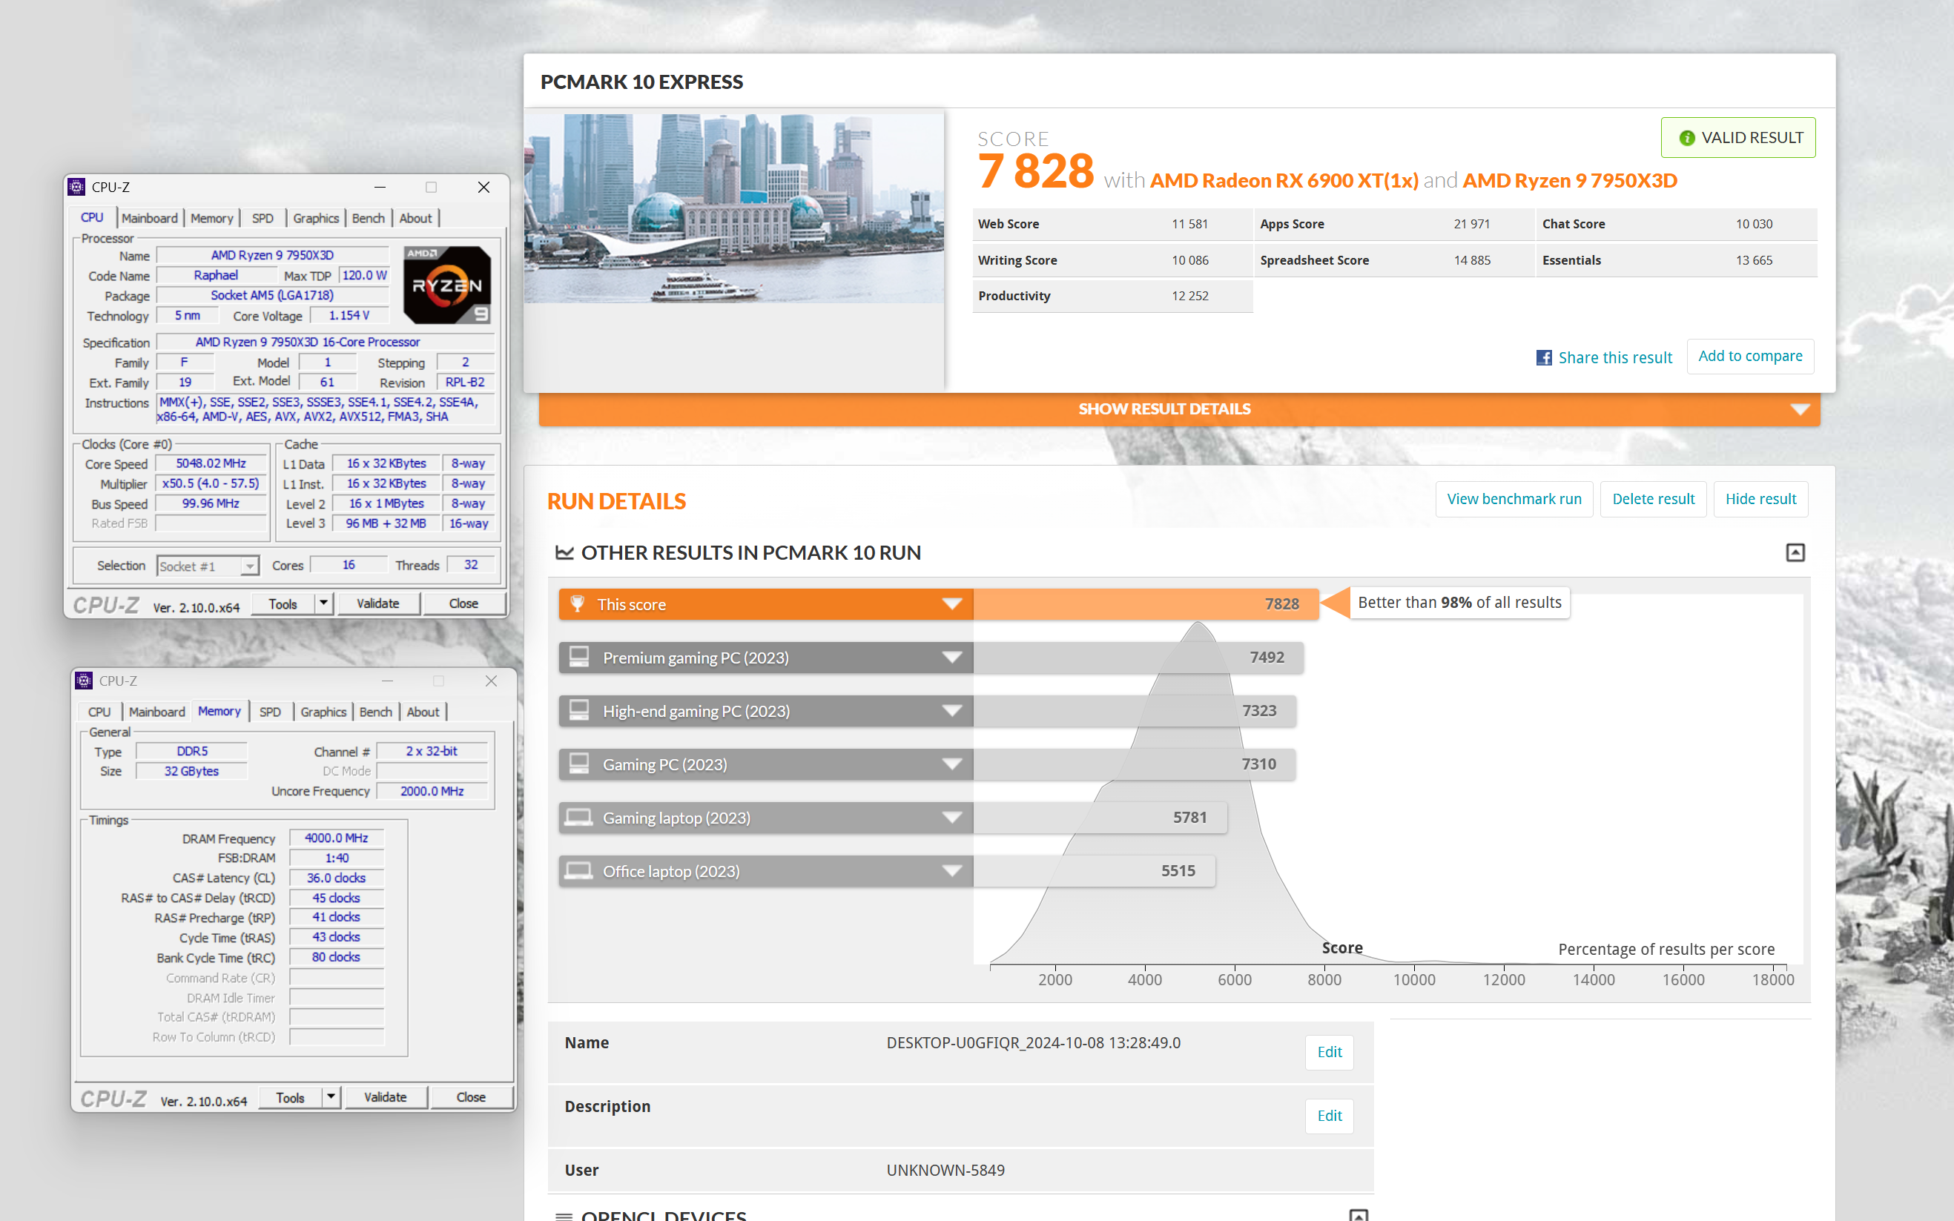Viewport: 1954px width, 1221px height.
Task: Click the Valid Result badge
Action: point(1737,137)
